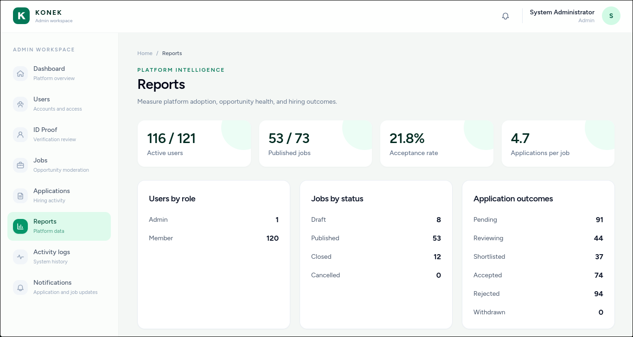Screen dimensions: 633x337
Task: Open the Acceptance rate stat card
Action: (437, 144)
